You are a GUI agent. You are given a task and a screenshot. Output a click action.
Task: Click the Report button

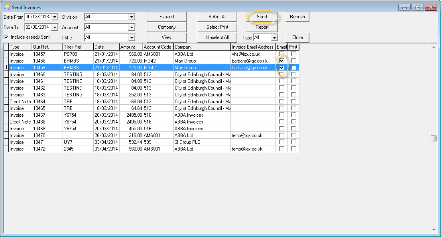pyautogui.click(x=262, y=27)
